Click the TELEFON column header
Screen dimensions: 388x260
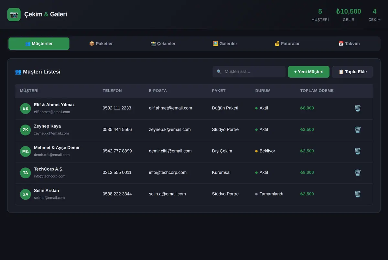(112, 91)
